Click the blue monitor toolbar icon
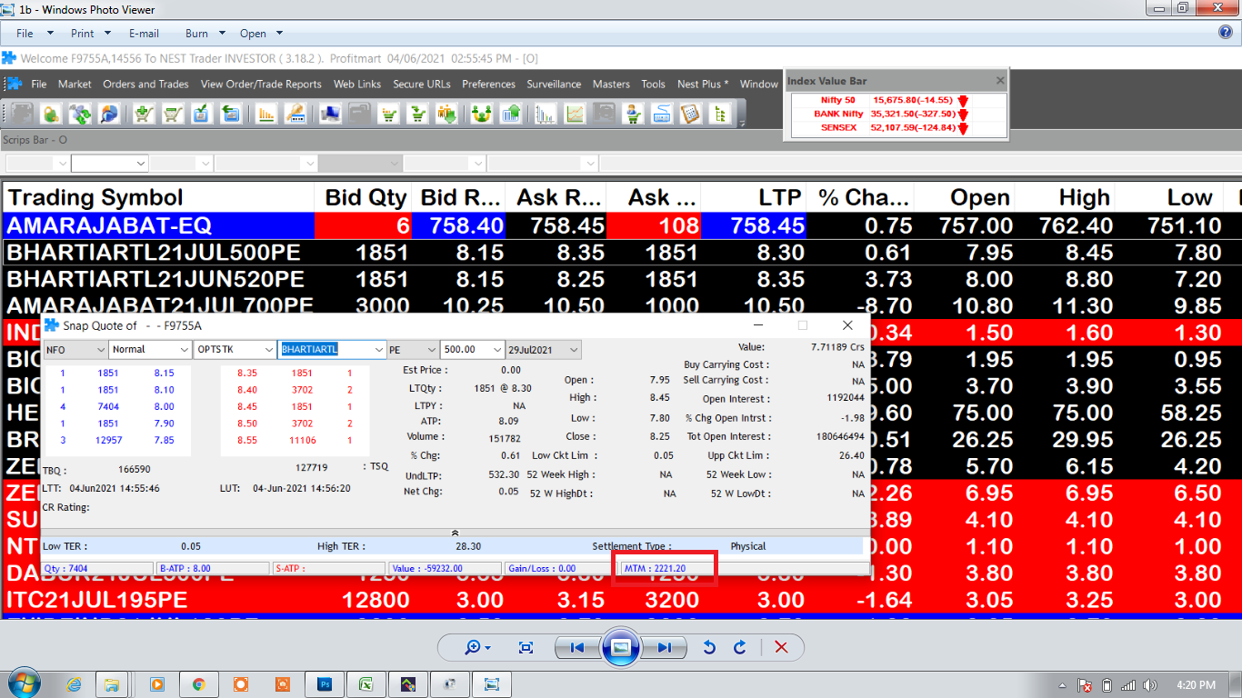 click(x=330, y=114)
